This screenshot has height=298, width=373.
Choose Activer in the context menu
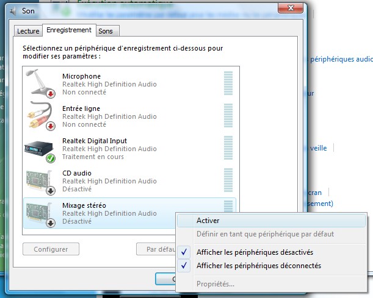[208, 221]
